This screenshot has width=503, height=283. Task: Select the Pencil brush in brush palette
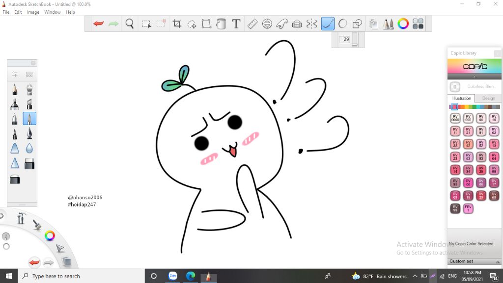click(15, 89)
